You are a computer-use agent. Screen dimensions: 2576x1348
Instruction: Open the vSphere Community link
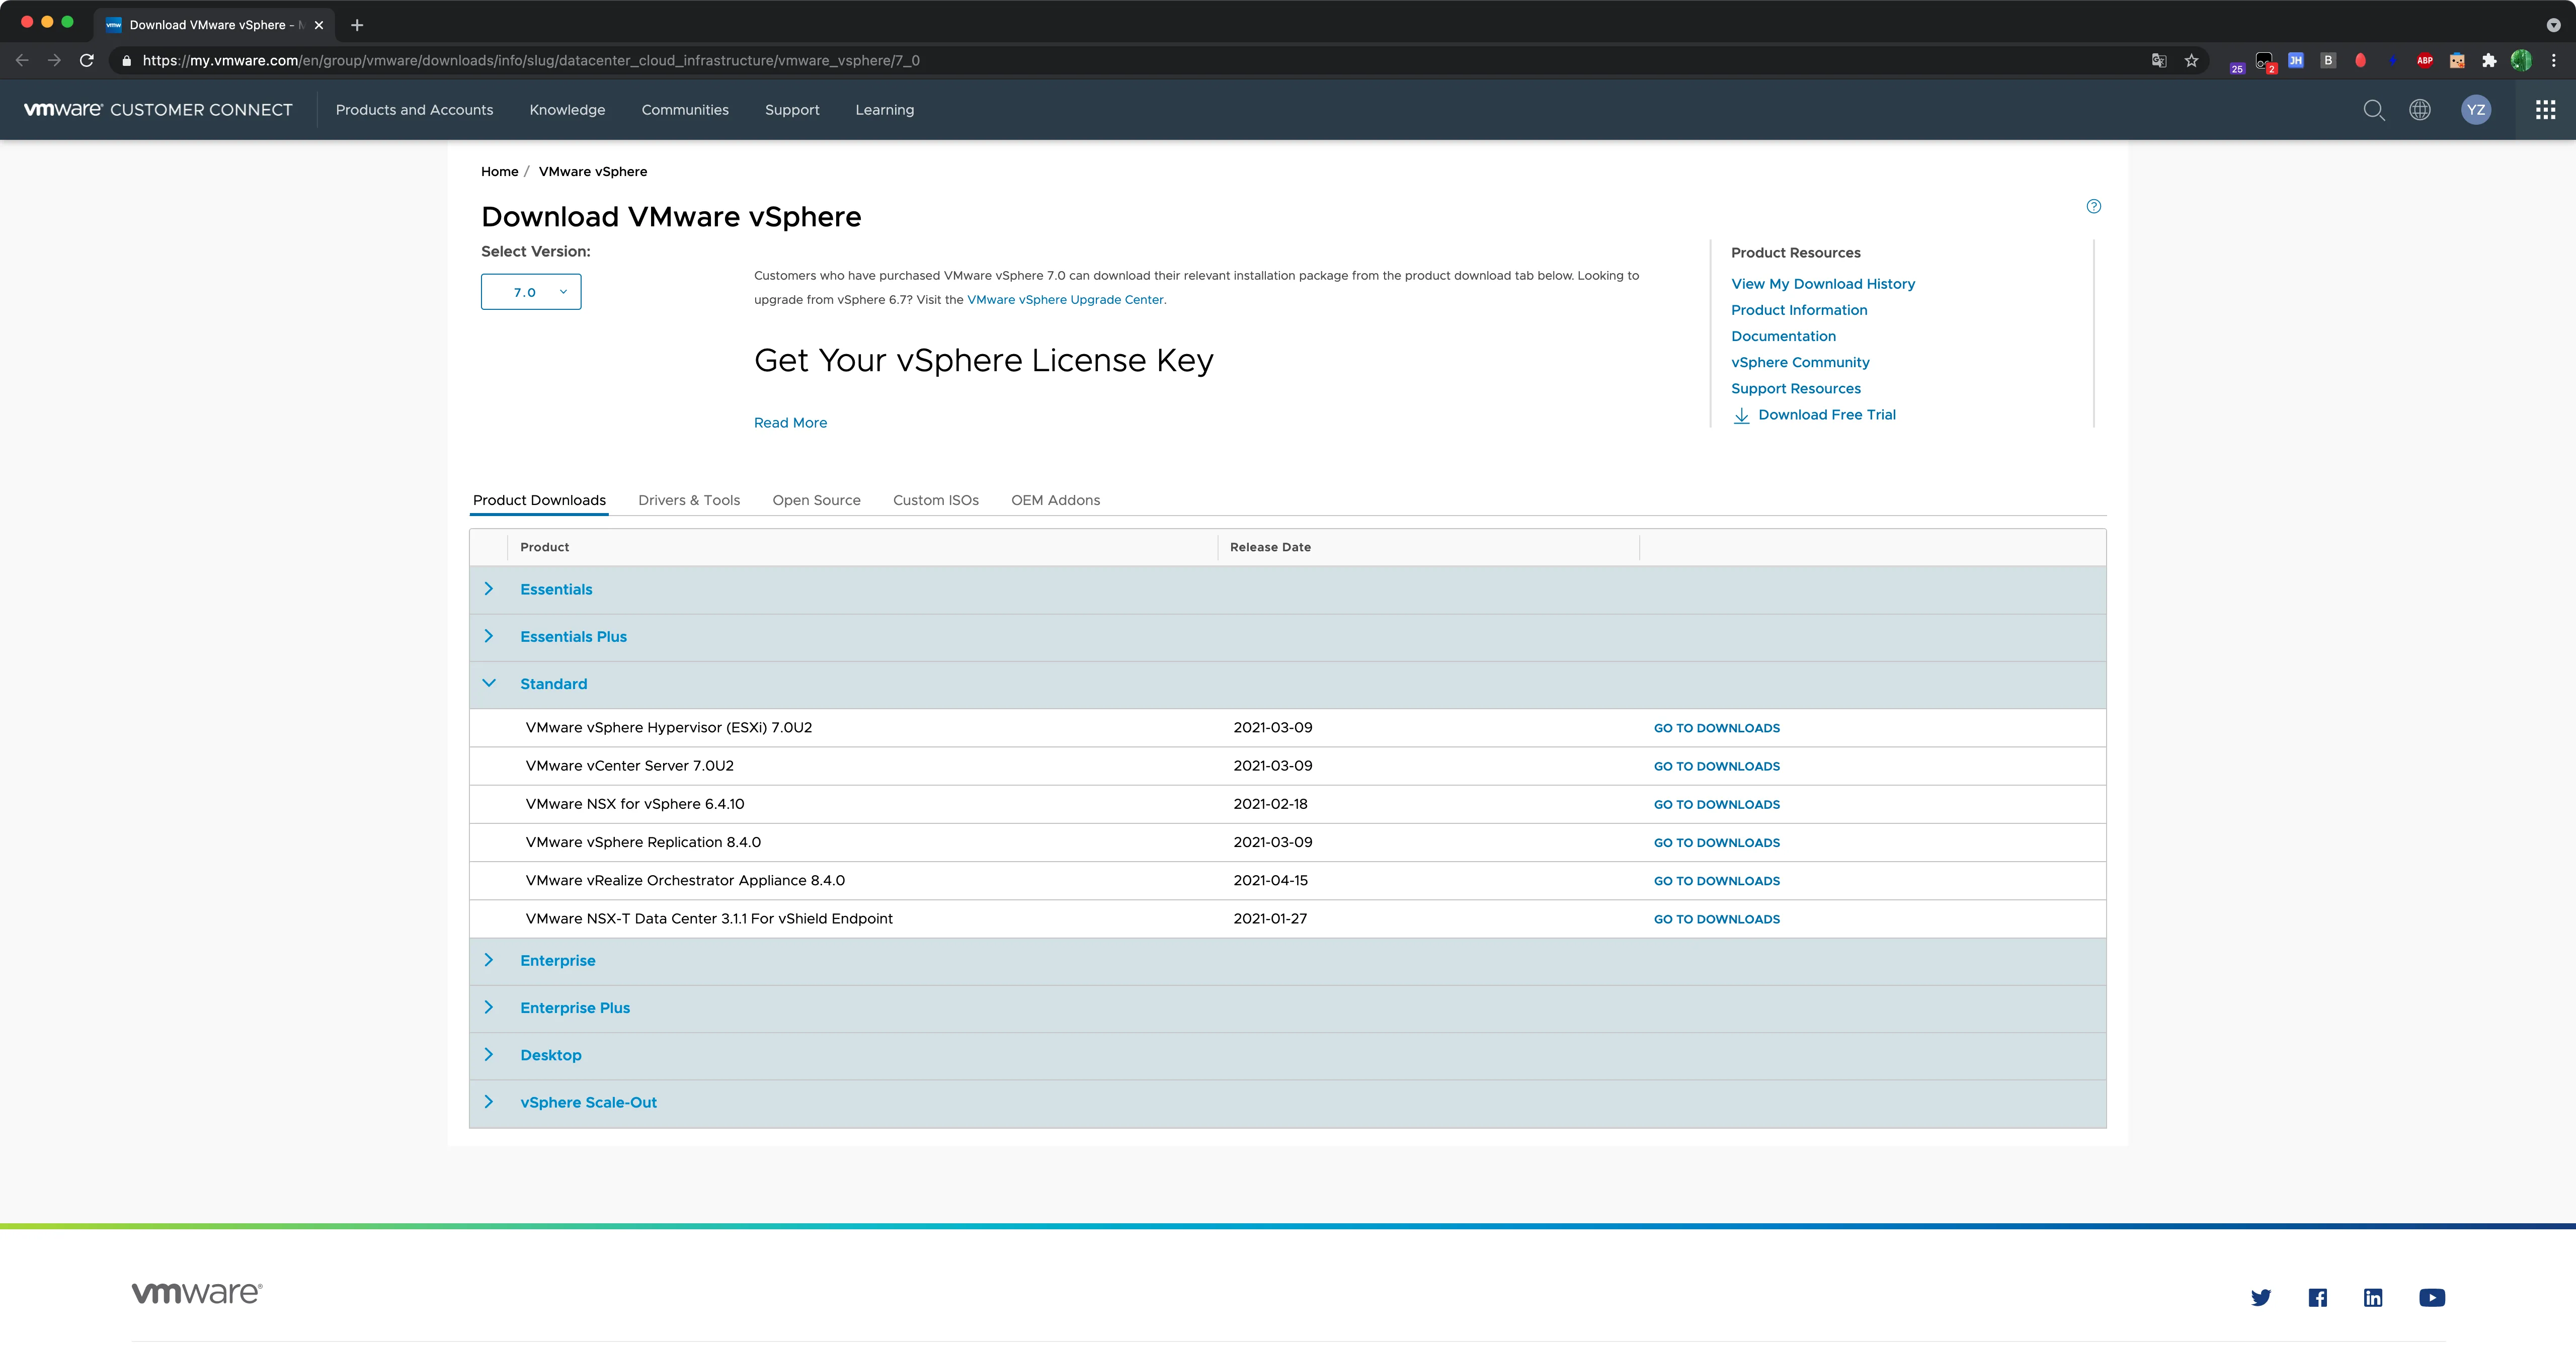(1800, 362)
